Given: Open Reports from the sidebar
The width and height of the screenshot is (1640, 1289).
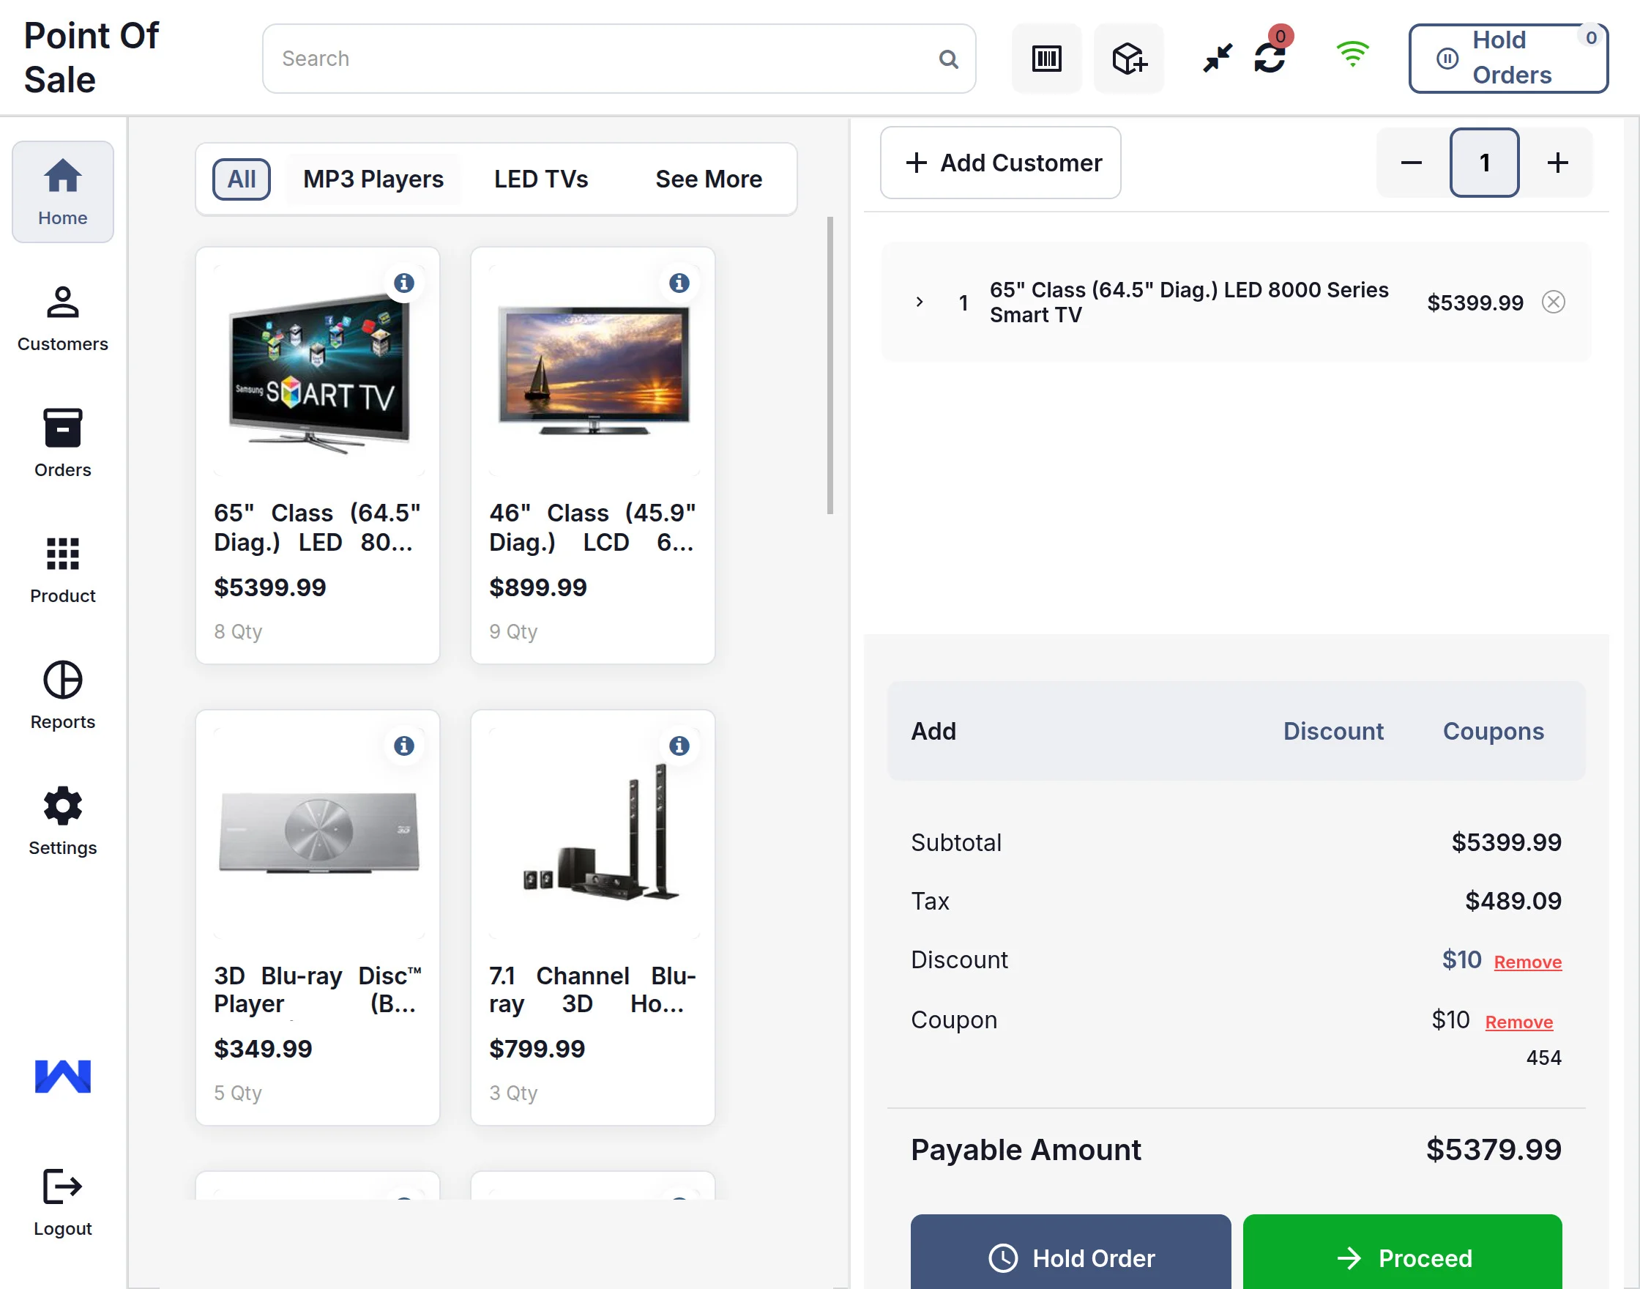Looking at the screenshot, I should [x=61, y=695].
